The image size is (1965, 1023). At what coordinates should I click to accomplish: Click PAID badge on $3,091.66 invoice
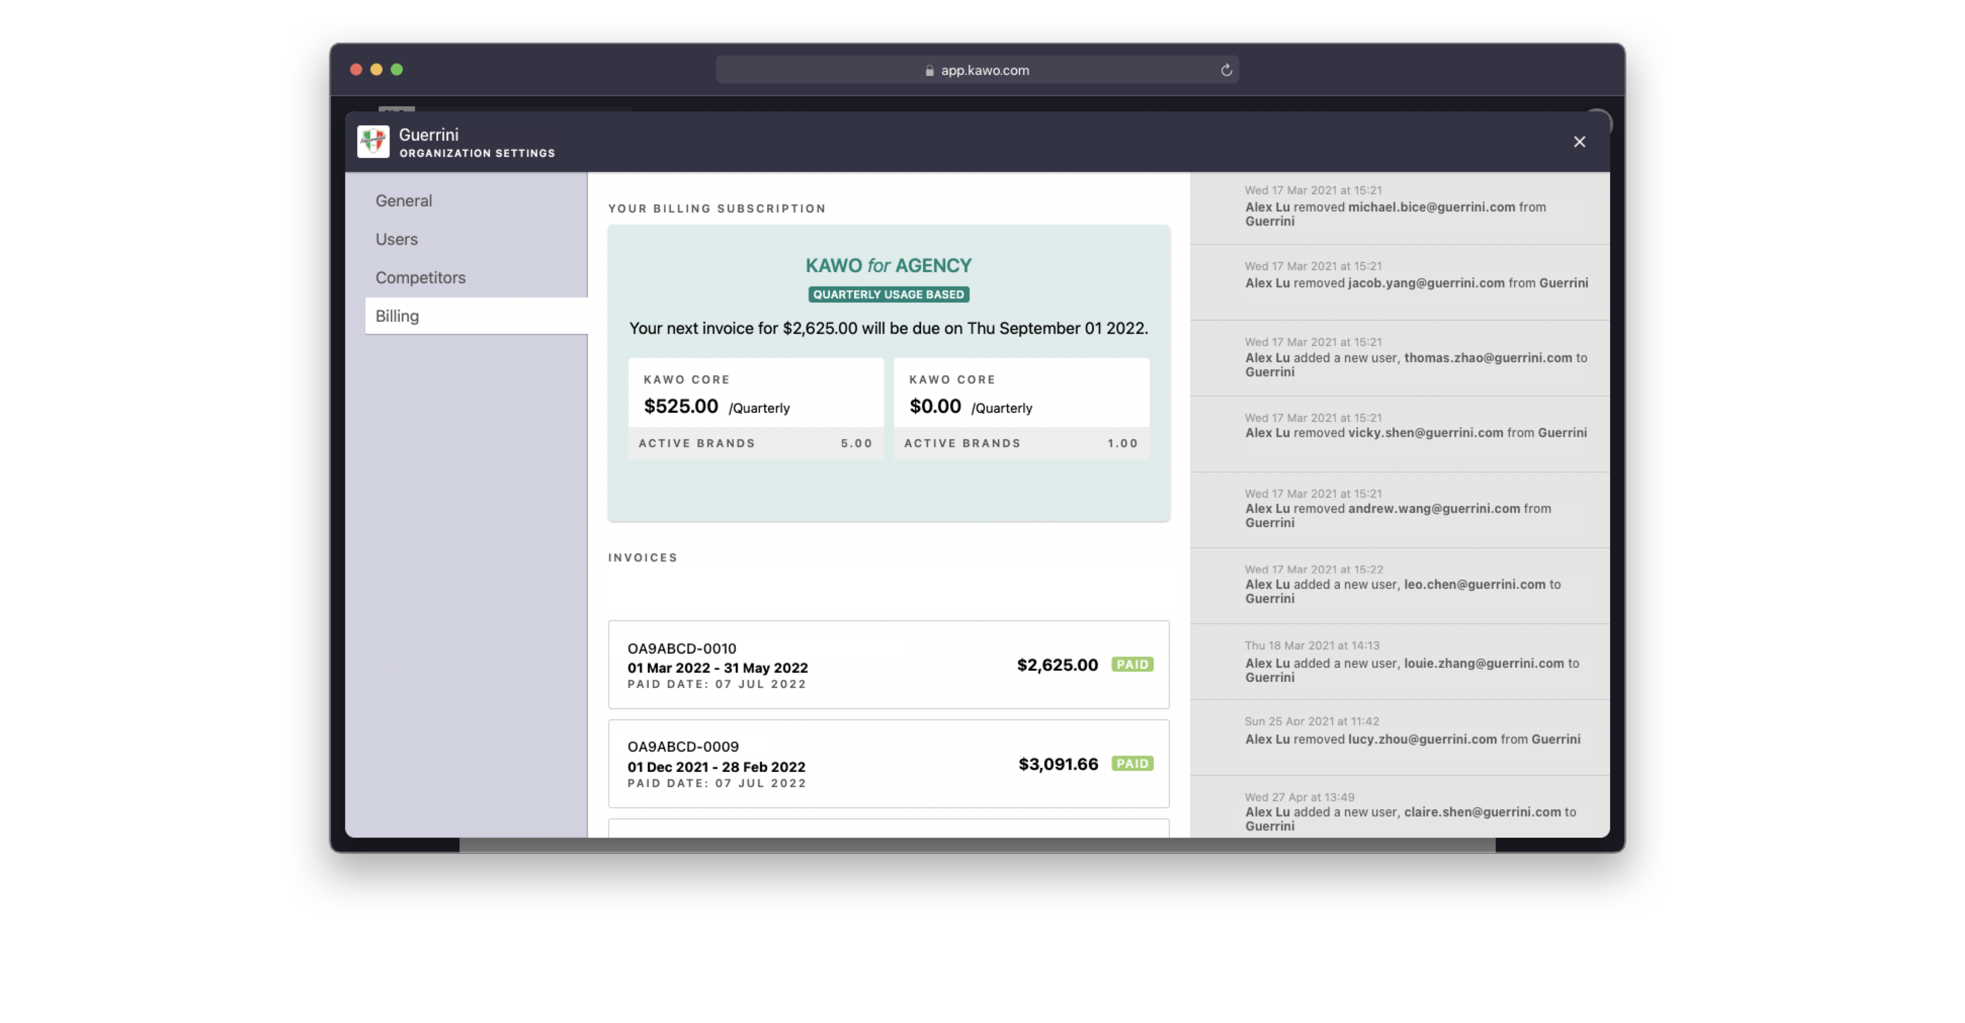point(1132,764)
